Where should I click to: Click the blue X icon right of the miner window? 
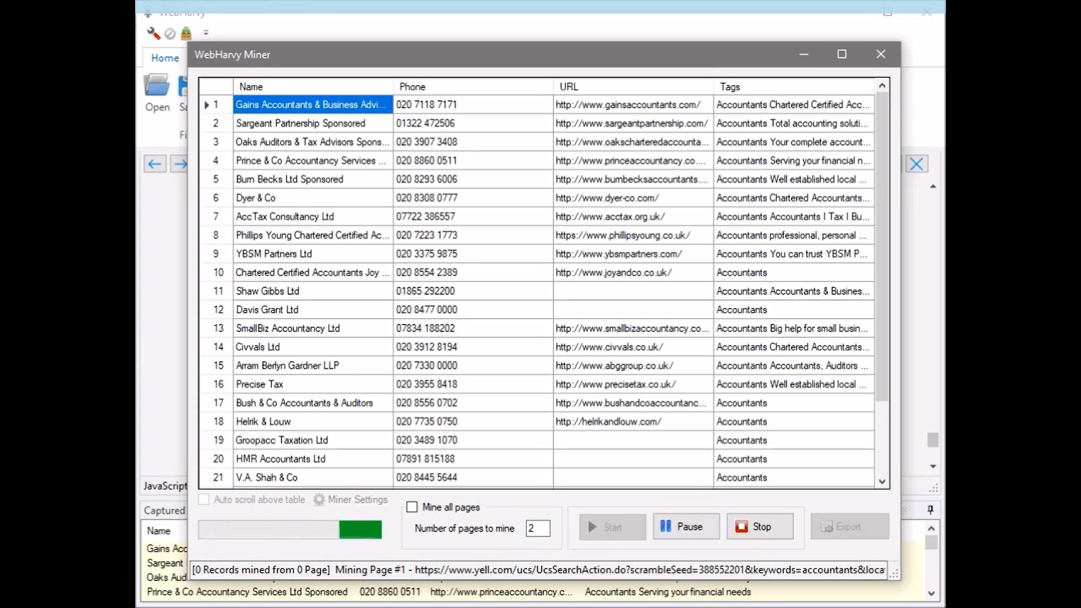(916, 164)
